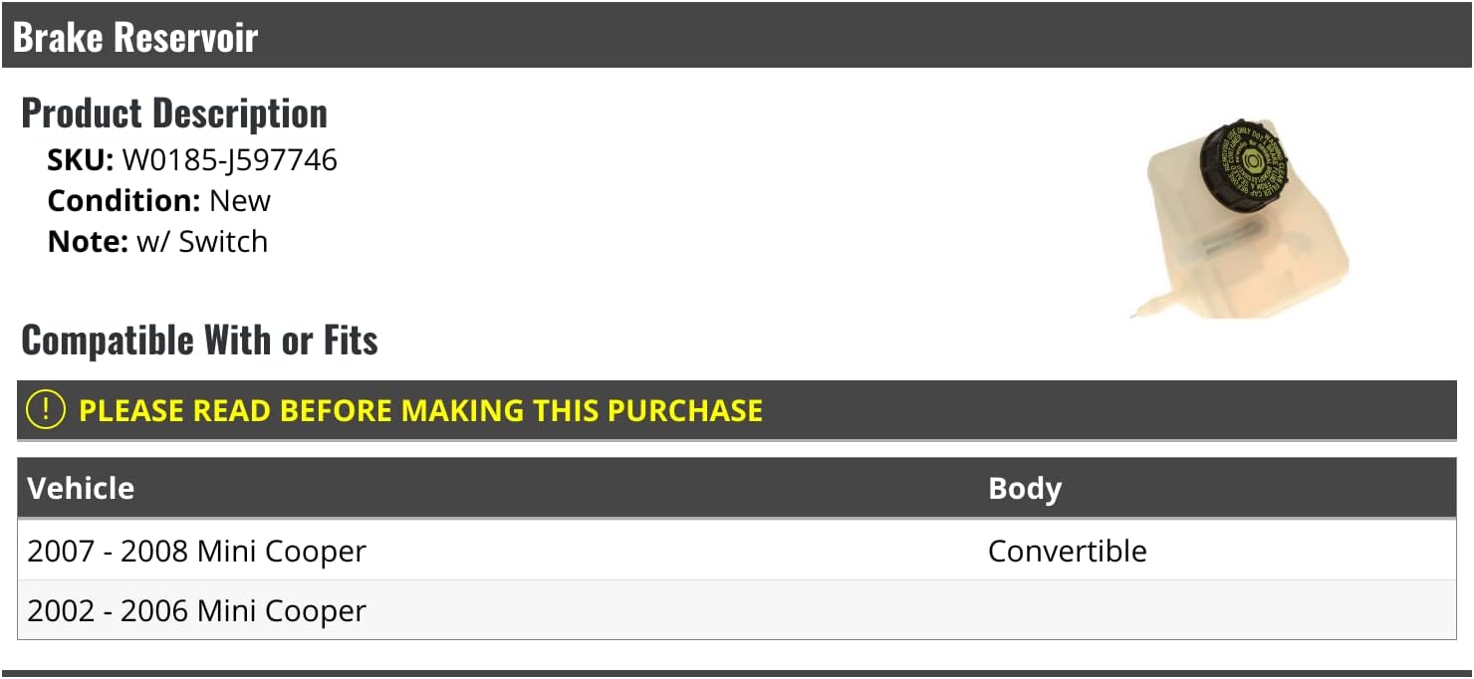The image size is (1474, 679).
Task: Select the 2007 - 2008 Mini Cooper row
Action: 197,551
